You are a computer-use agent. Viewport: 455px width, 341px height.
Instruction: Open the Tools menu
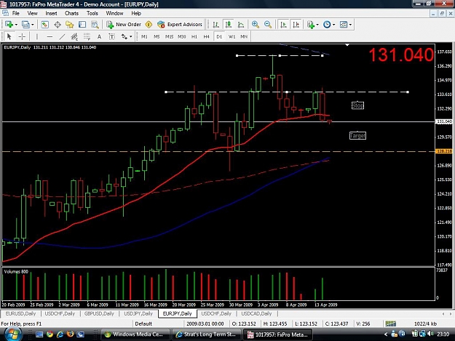(x=92, y=13)
